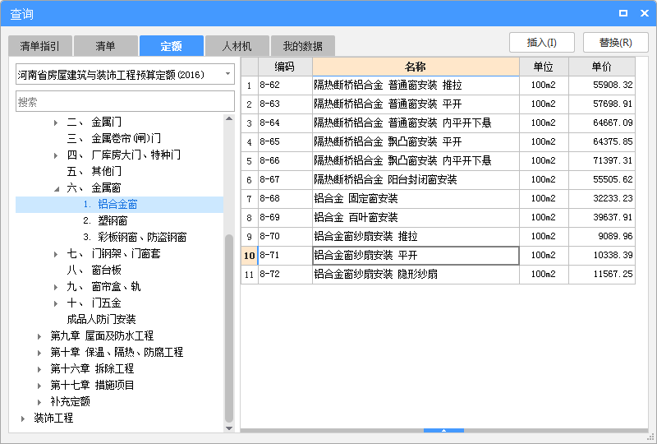This screenshot has height=444, width=657.
Task: Select row 铝合金窗纱扇安装 隐形纱扇
Action: [416, 275]
